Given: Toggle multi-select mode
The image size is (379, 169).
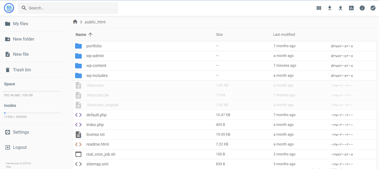Looking at the screenshot, I should tap(373, 8).
